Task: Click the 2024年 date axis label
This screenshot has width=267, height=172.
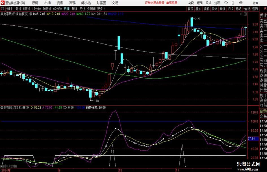Action: [x=5, y=170]
